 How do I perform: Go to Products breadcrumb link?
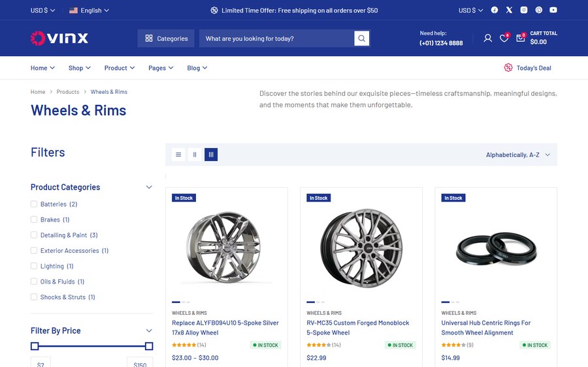pos(68,92)
